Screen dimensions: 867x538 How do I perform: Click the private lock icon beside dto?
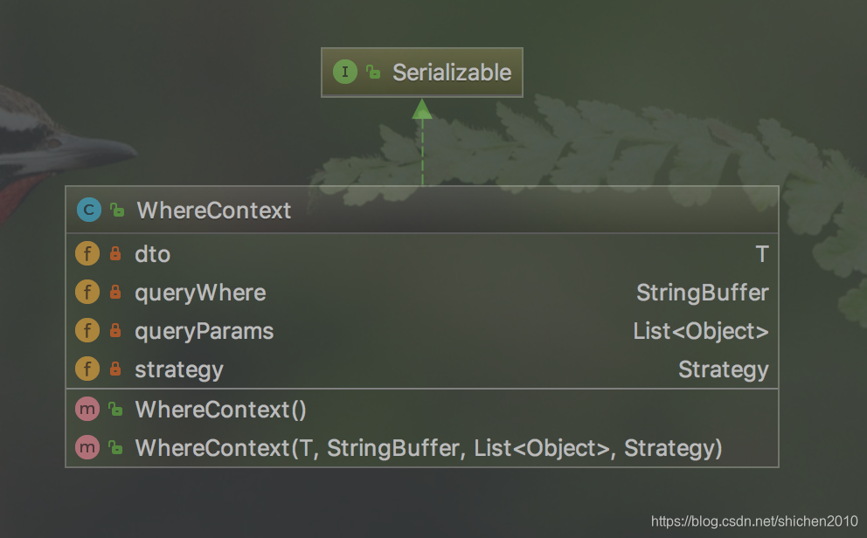point(114,254)
